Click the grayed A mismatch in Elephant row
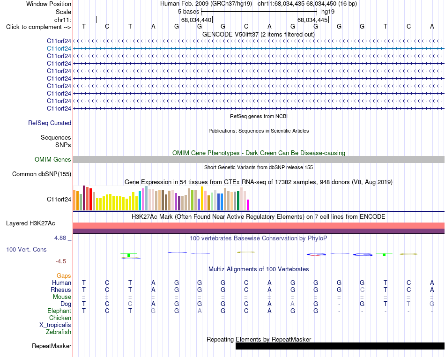 pos(200,311)
